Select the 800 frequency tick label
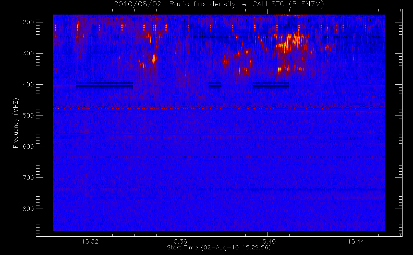The width and height of the screenshot is (413, 255). tap(28, 209)
